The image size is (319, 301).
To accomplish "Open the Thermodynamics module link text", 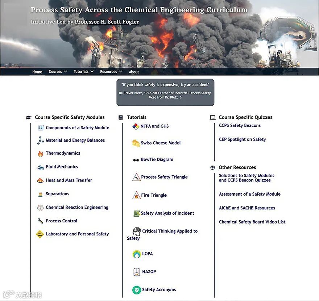I will click(63, 153).
